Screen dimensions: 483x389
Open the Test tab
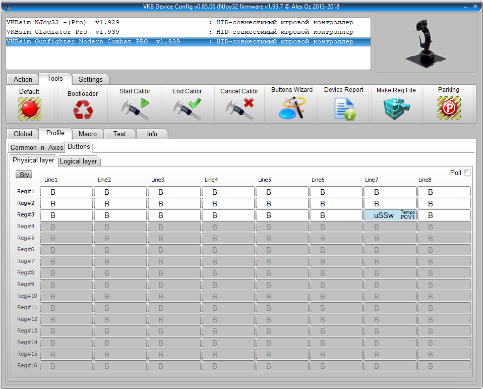pos(119,134)
